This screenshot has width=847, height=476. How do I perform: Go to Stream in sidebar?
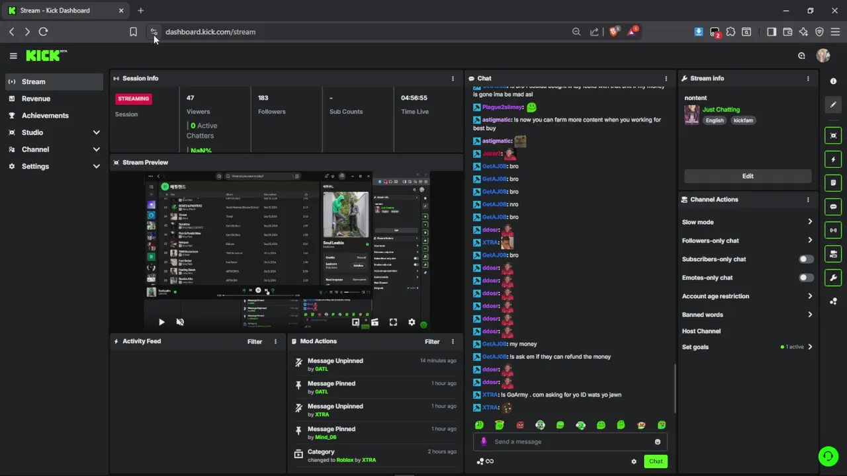54,82
